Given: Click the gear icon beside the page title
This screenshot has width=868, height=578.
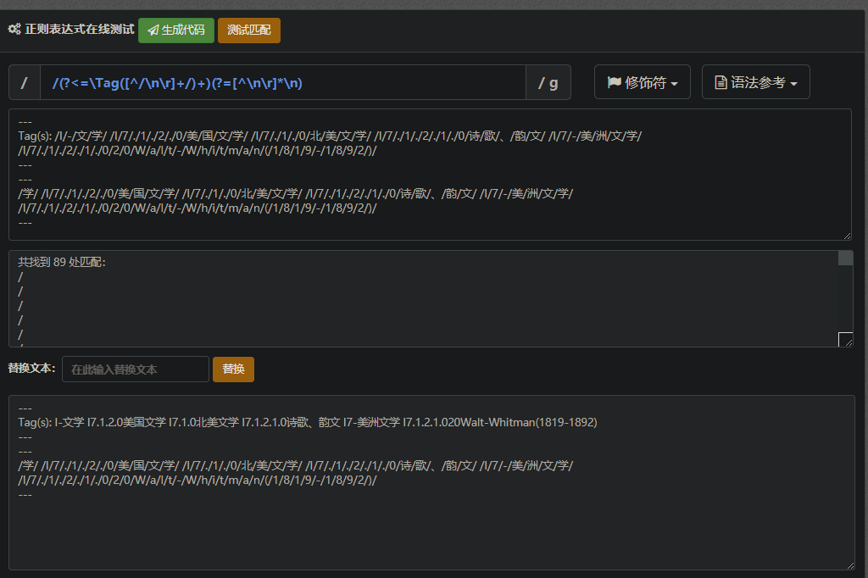Looking at the screenshot, I should pyautogui.click(x=14, y=30).
